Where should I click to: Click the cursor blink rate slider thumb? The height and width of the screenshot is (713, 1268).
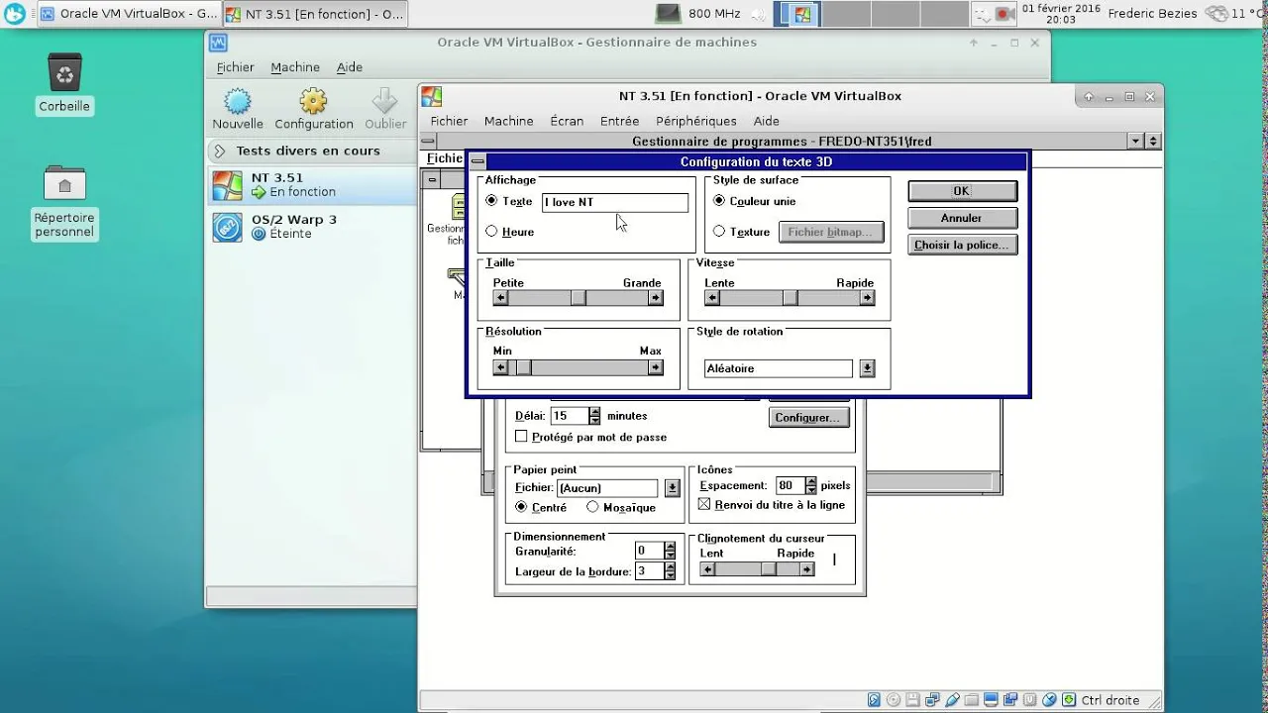point(769,569)
